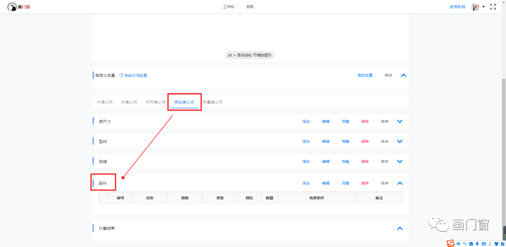Click the 画门窗 logo icon
Image resolution: width=506 pixels, height=247 pixels.
[12, 7]
